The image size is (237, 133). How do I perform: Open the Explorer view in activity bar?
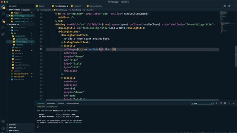[x=3, y=7]
